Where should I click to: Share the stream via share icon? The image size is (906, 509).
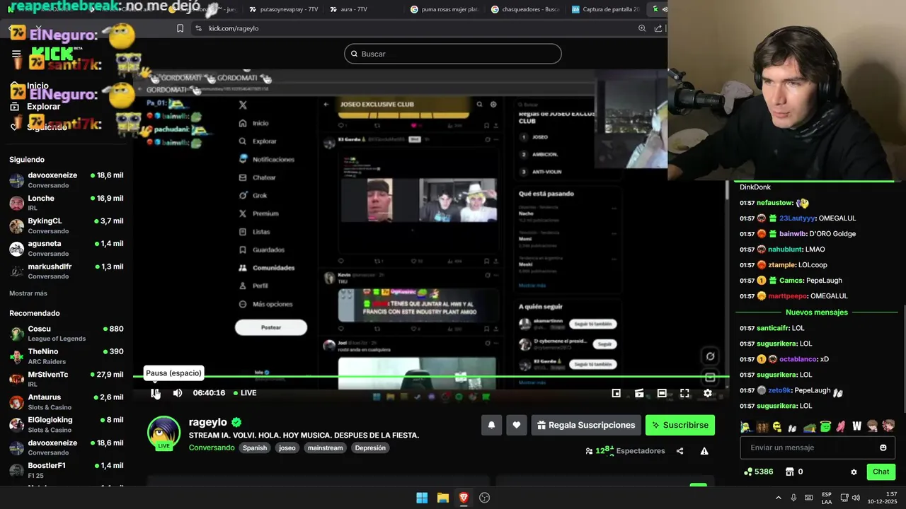click(679, 451)
